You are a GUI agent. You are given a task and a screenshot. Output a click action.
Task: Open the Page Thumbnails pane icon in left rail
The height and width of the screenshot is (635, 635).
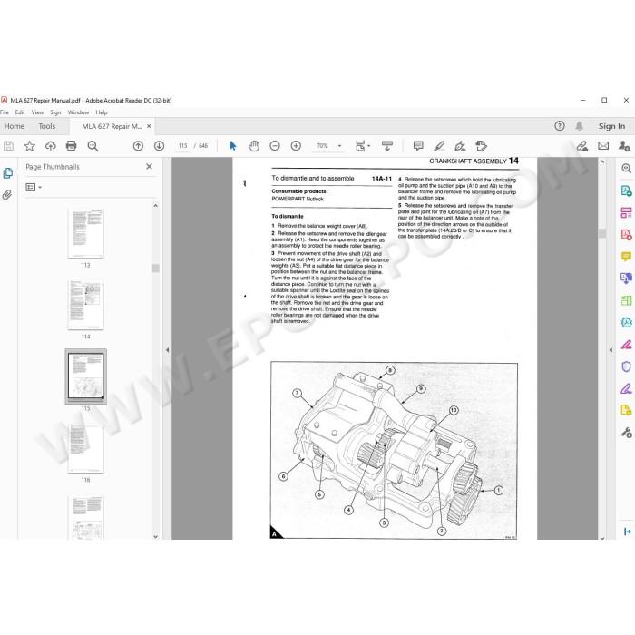7,173
